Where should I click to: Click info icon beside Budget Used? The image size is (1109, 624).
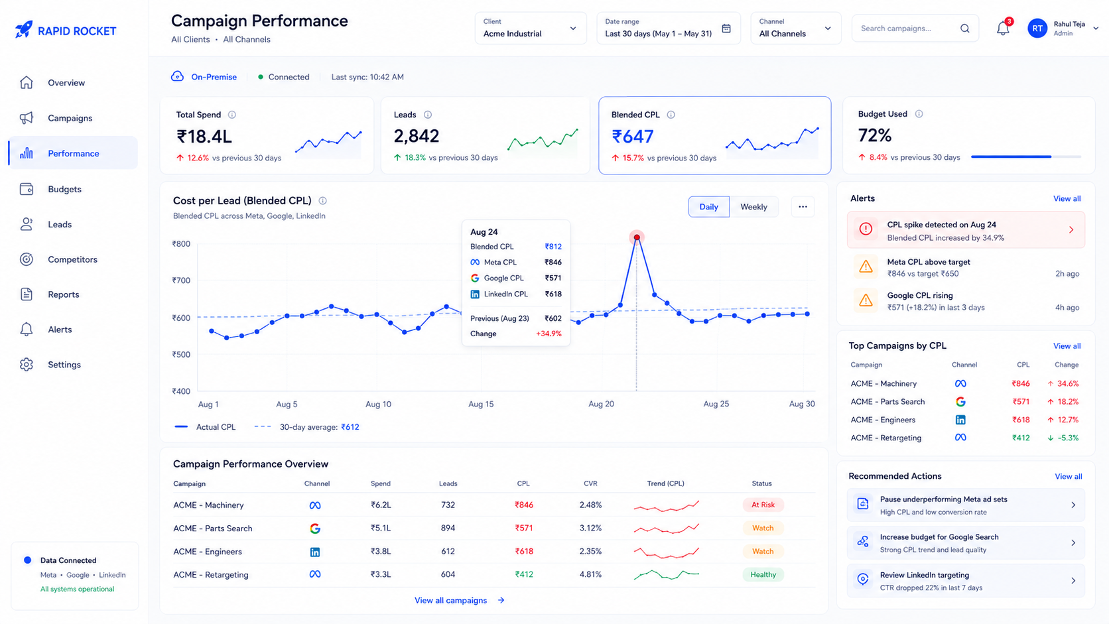(x=919, y=114)
